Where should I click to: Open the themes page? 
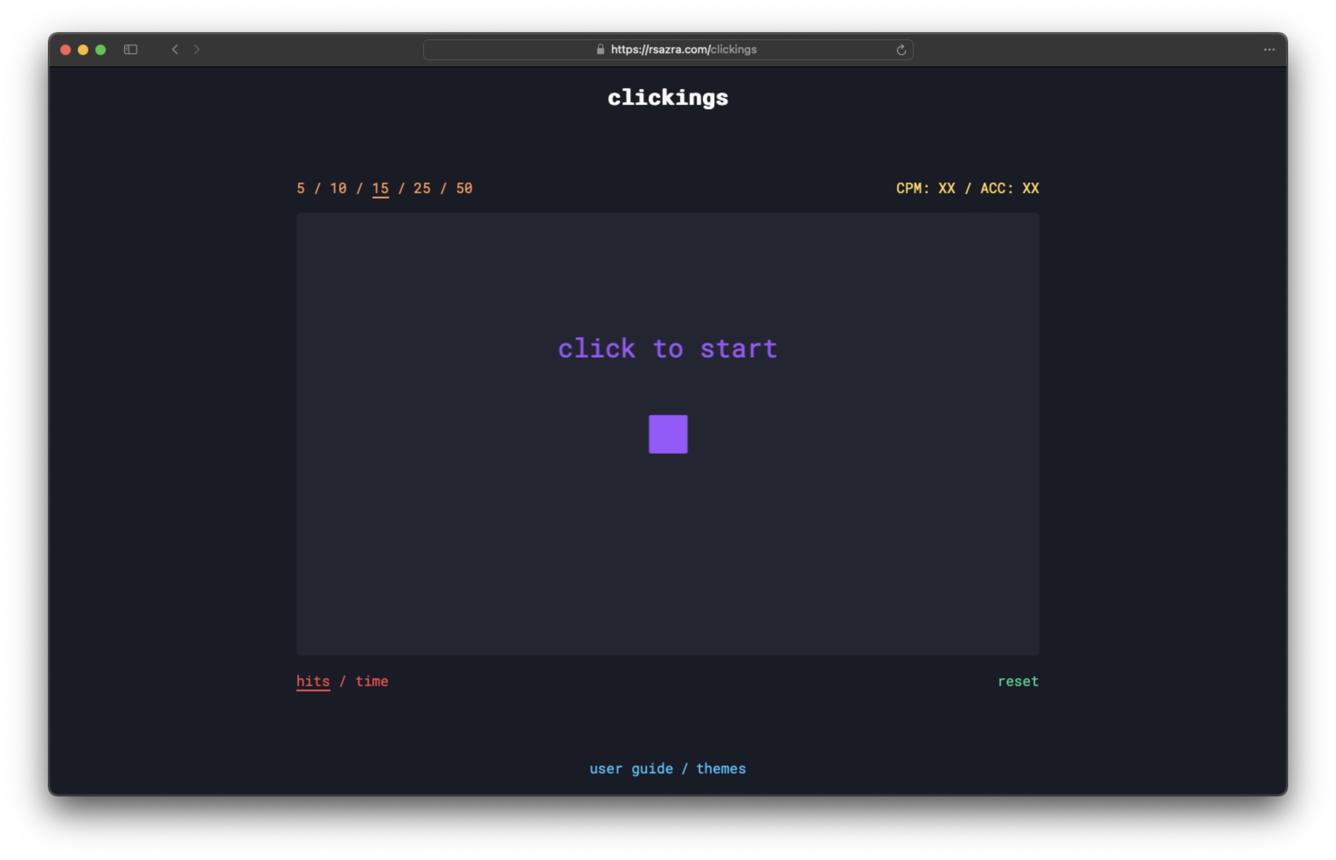coord(721,768)
